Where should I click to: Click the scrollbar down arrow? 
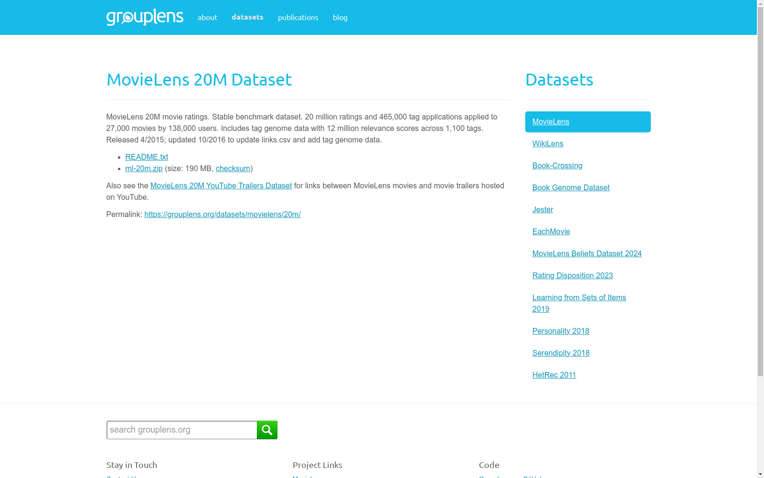point(760,474)
